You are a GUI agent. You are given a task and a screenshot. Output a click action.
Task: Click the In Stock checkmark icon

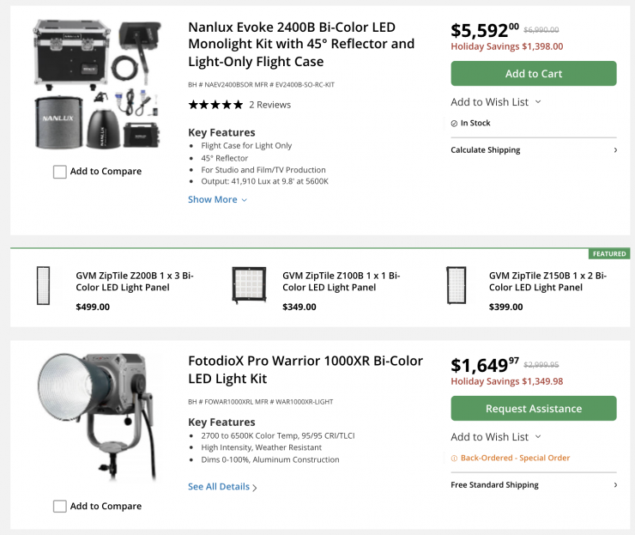coord(455,124)
